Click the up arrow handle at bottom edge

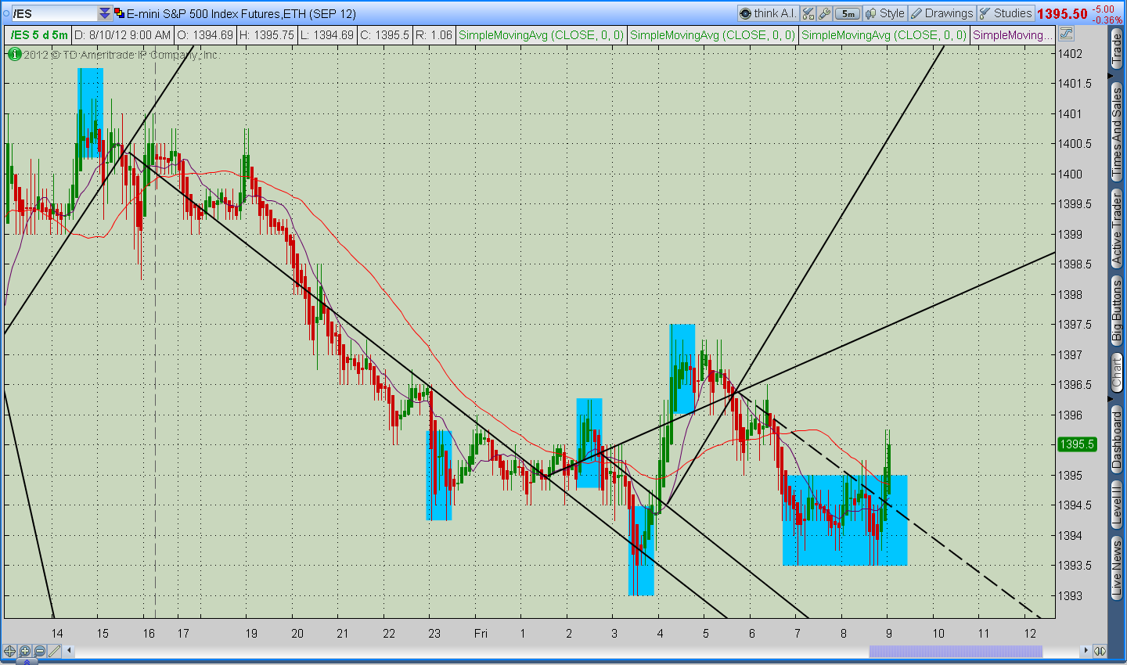27,662
